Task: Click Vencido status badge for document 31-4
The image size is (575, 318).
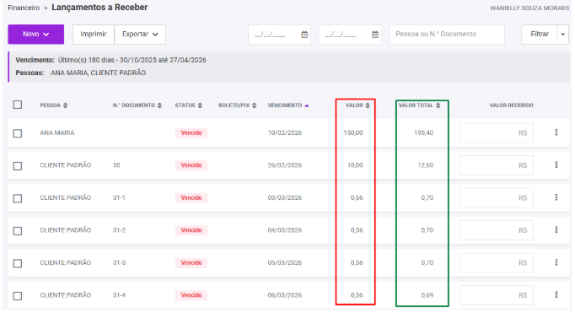Action: tap(191, 295)
